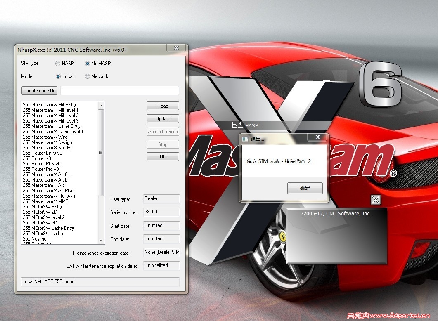The image size is (438, 321).
Task: Select '255 Router Pro v0' row
Action: 60,169
